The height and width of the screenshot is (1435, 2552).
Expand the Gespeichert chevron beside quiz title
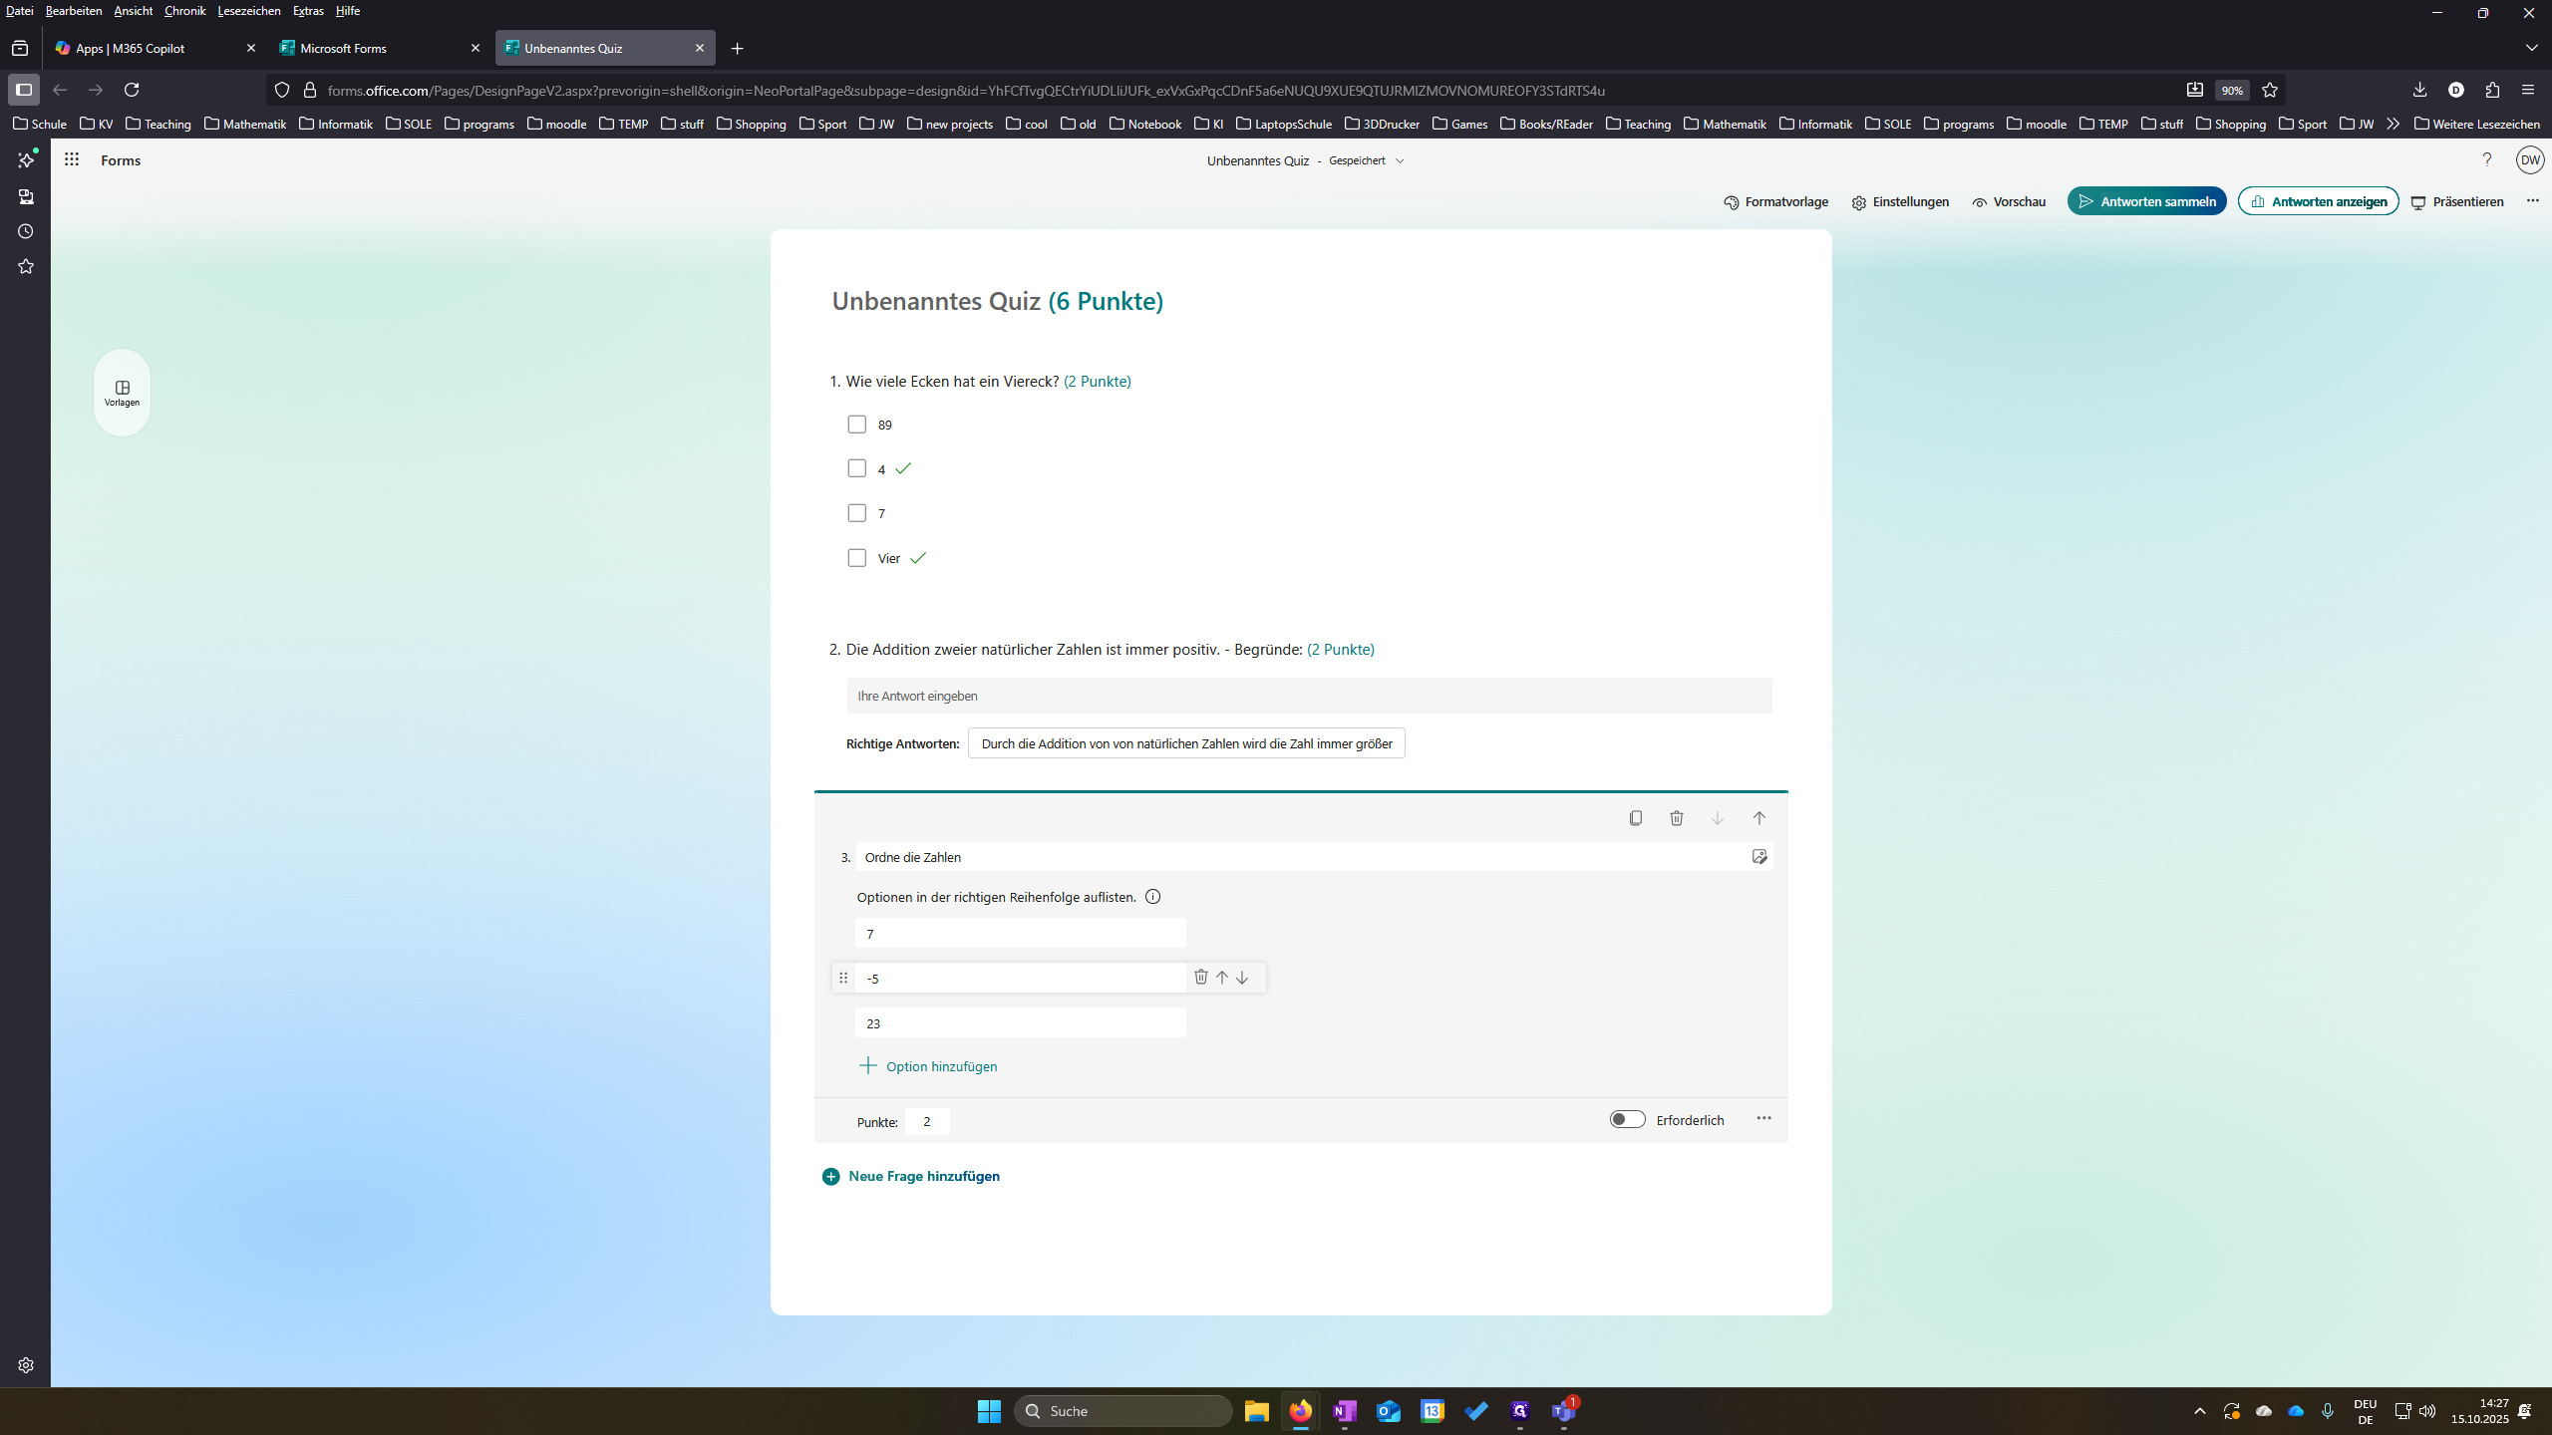[x=1400, y=160]
